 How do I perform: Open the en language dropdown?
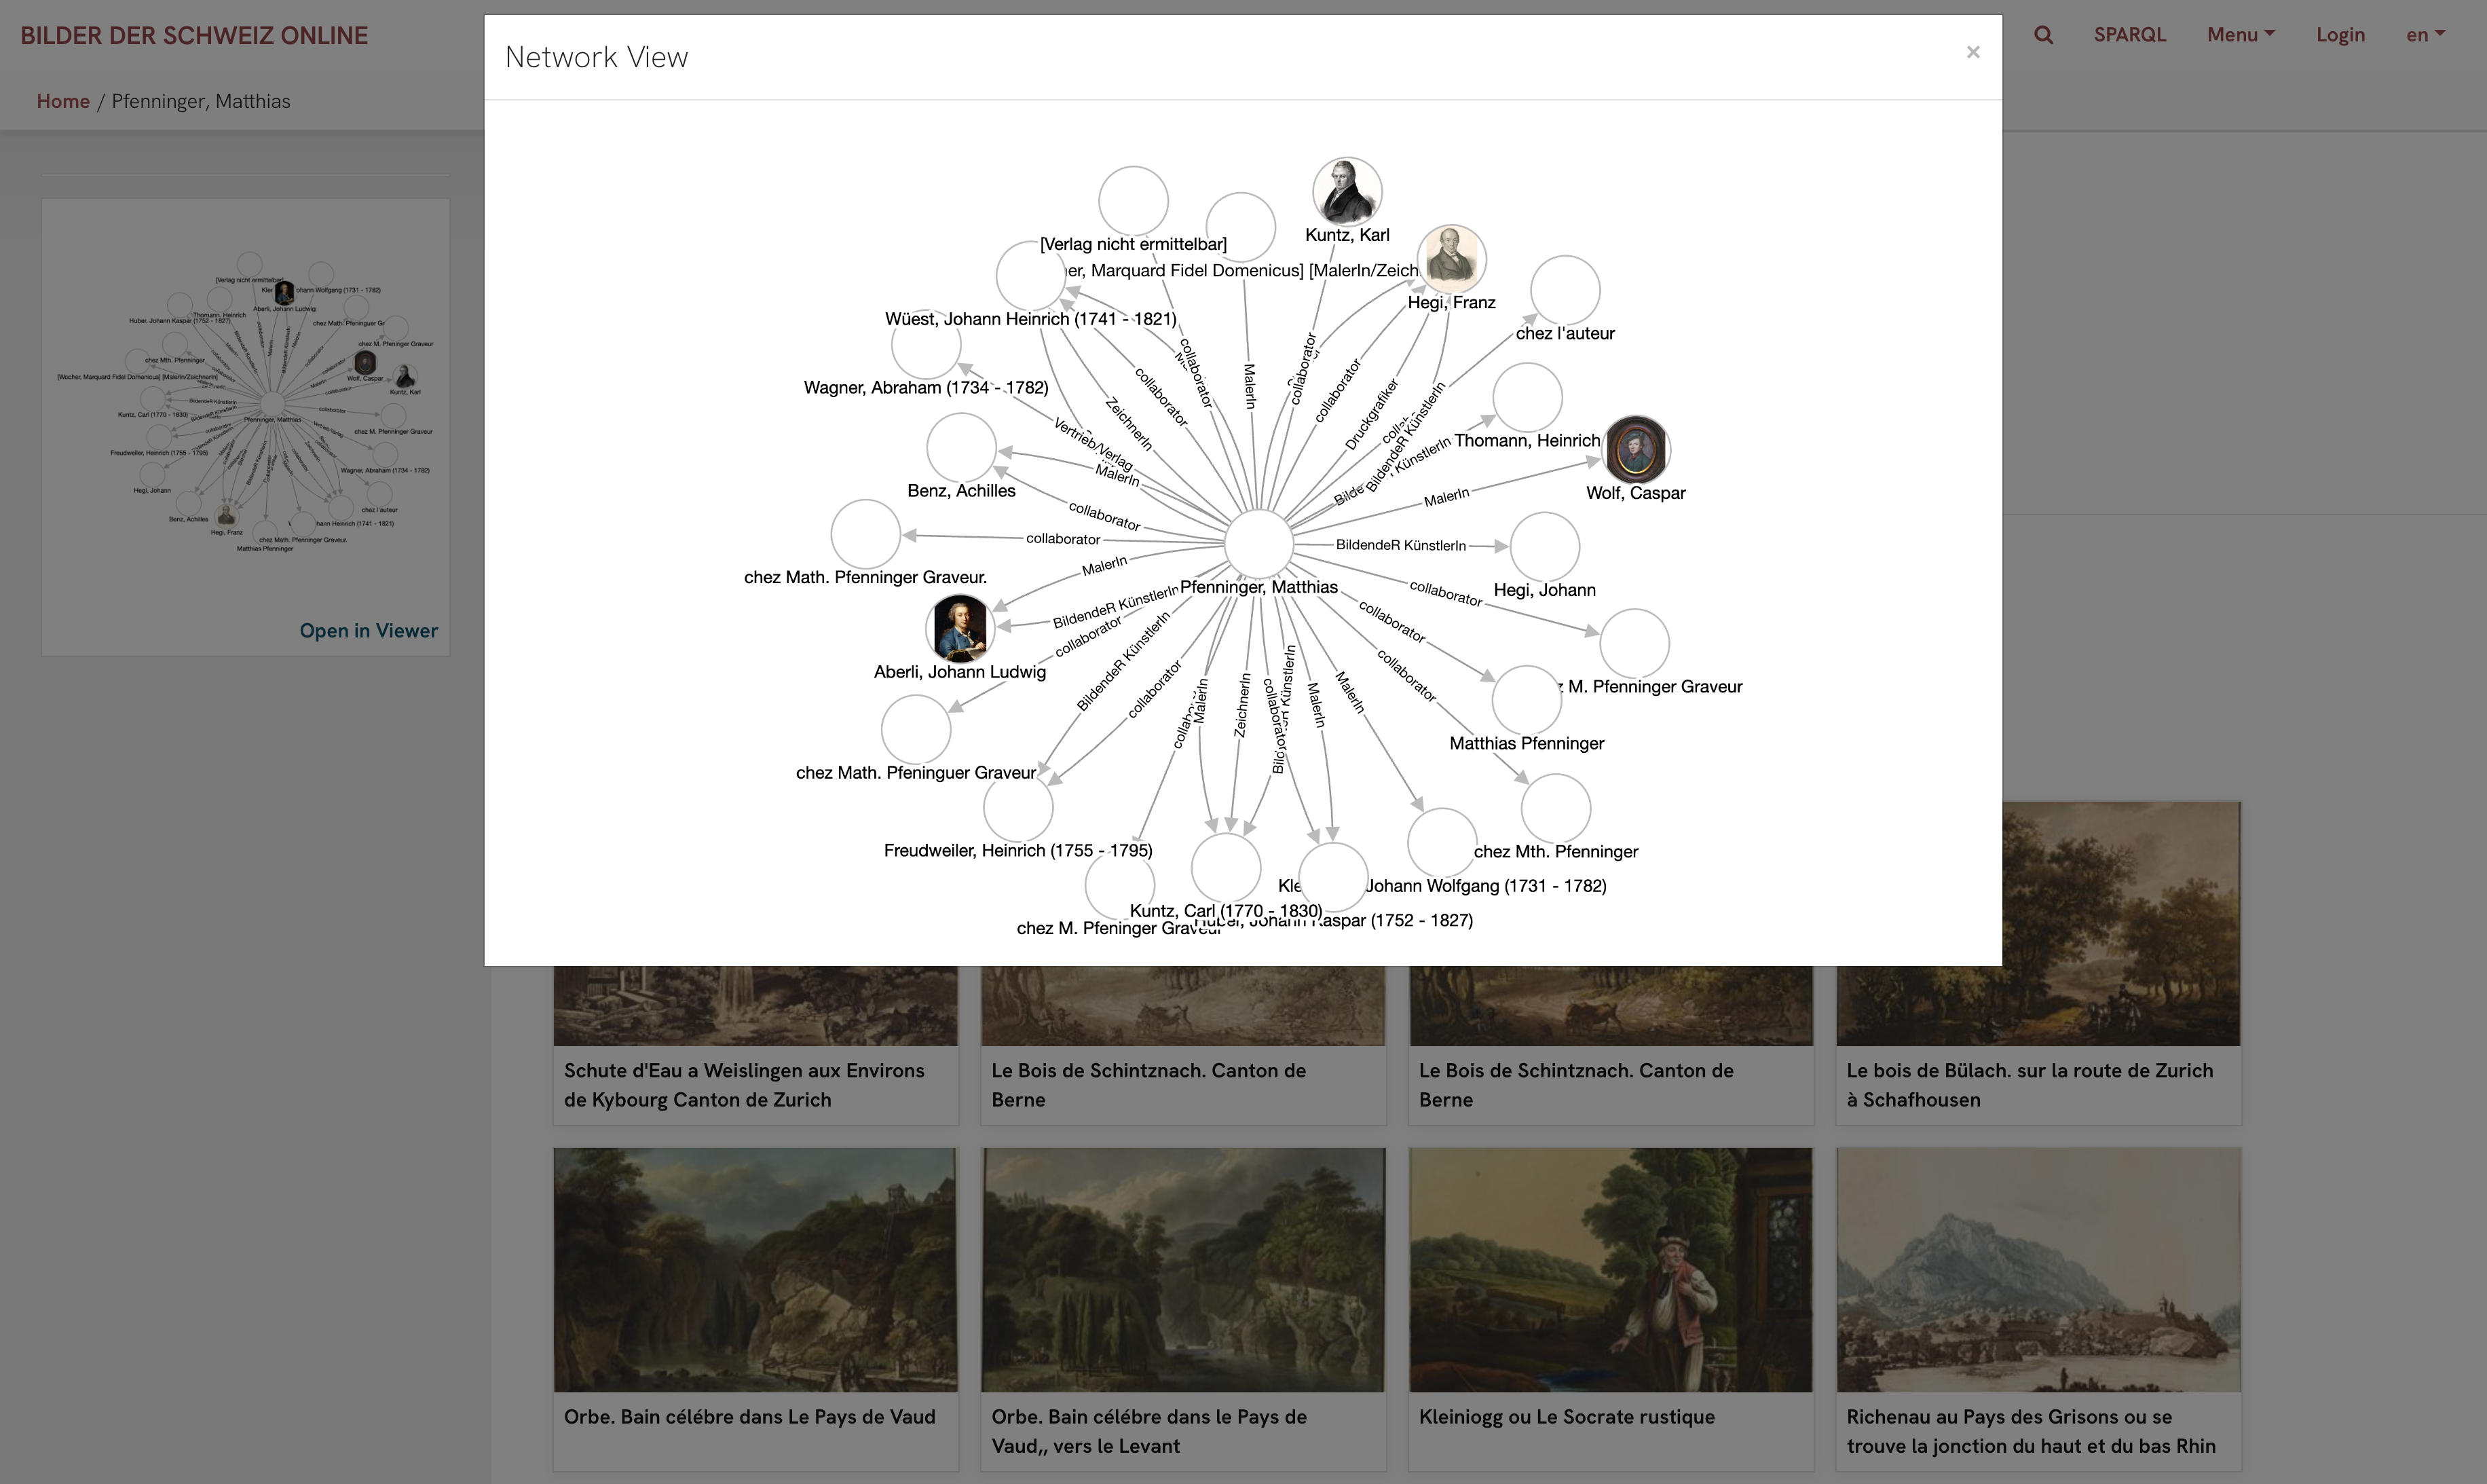pyautogui.click(x=2424, y=35)
